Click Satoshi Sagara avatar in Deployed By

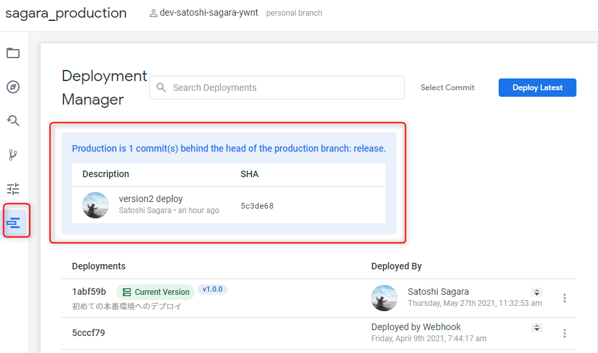(x=384, y=298)
